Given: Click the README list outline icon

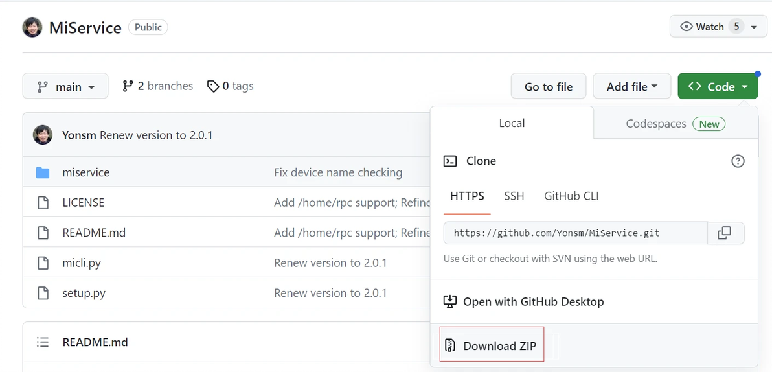Looking at the screenshot, I should (x=43, y=342).
